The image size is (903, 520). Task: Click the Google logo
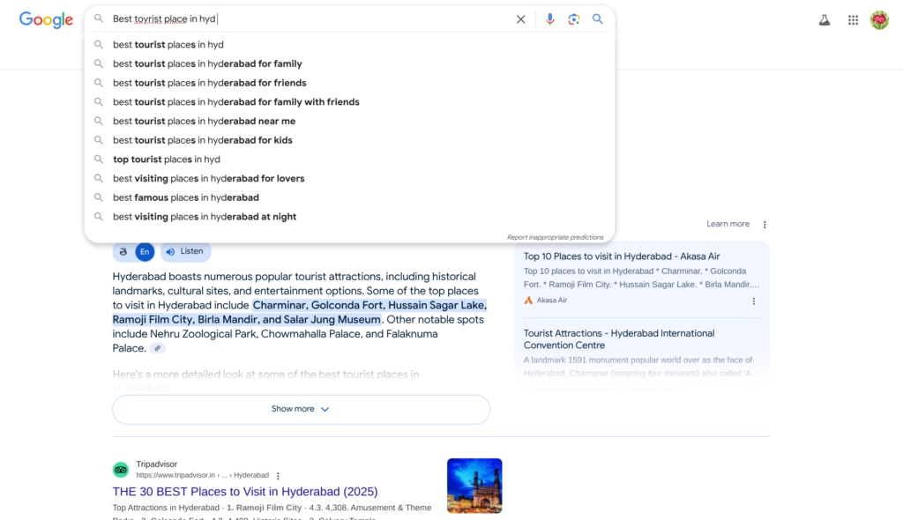pos(46,19)
